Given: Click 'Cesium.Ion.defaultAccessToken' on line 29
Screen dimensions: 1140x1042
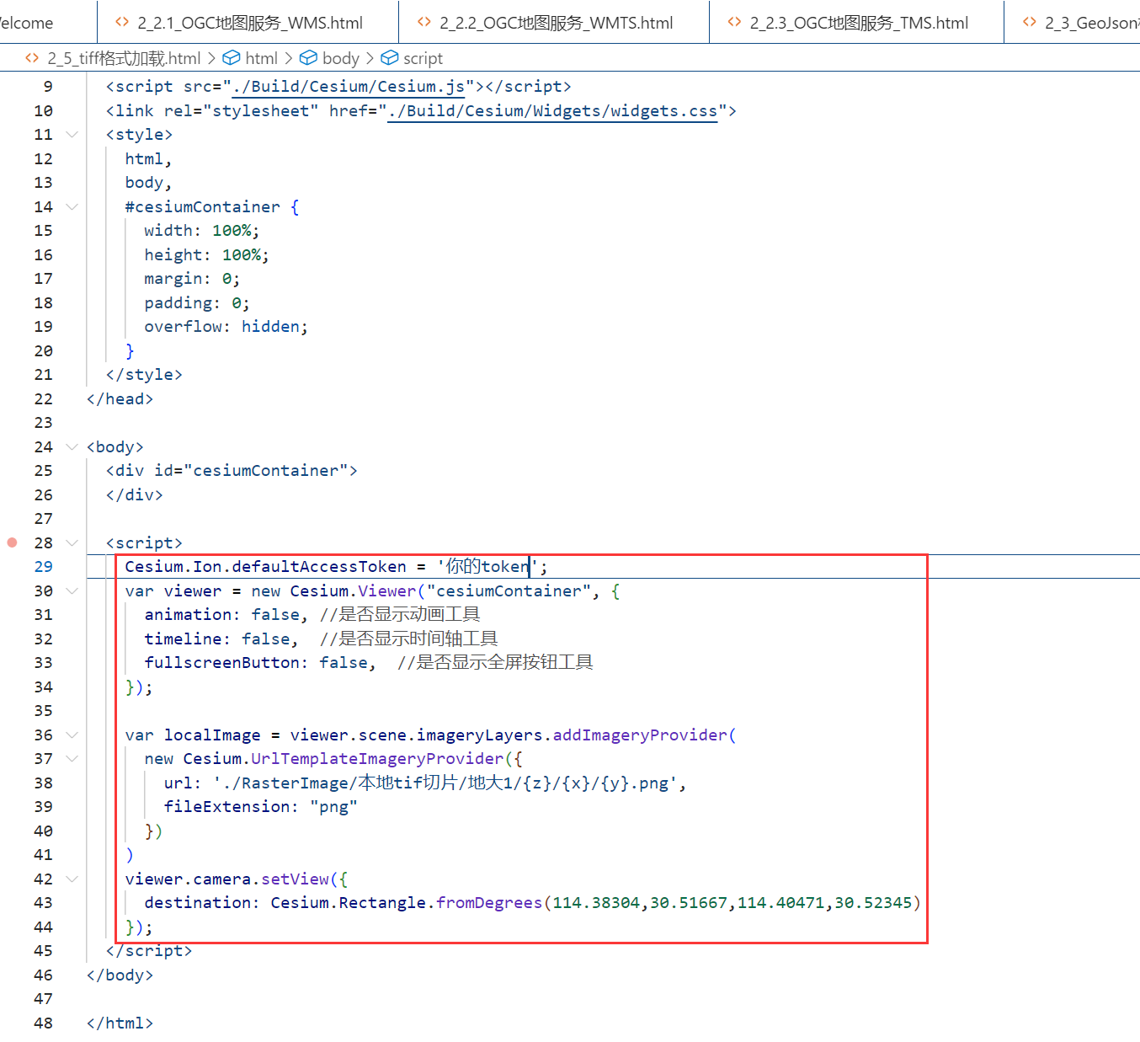Looking at the screenshot, I should (x=265, y=567).
